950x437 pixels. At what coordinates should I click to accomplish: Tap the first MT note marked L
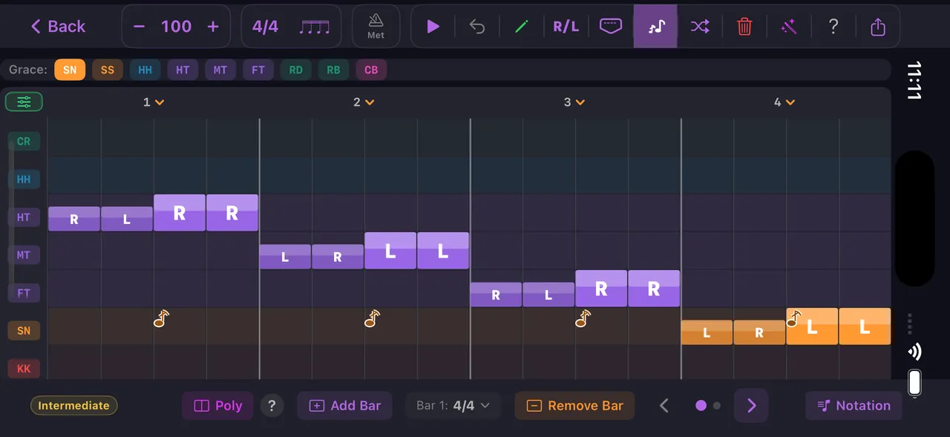pos(285,257)
